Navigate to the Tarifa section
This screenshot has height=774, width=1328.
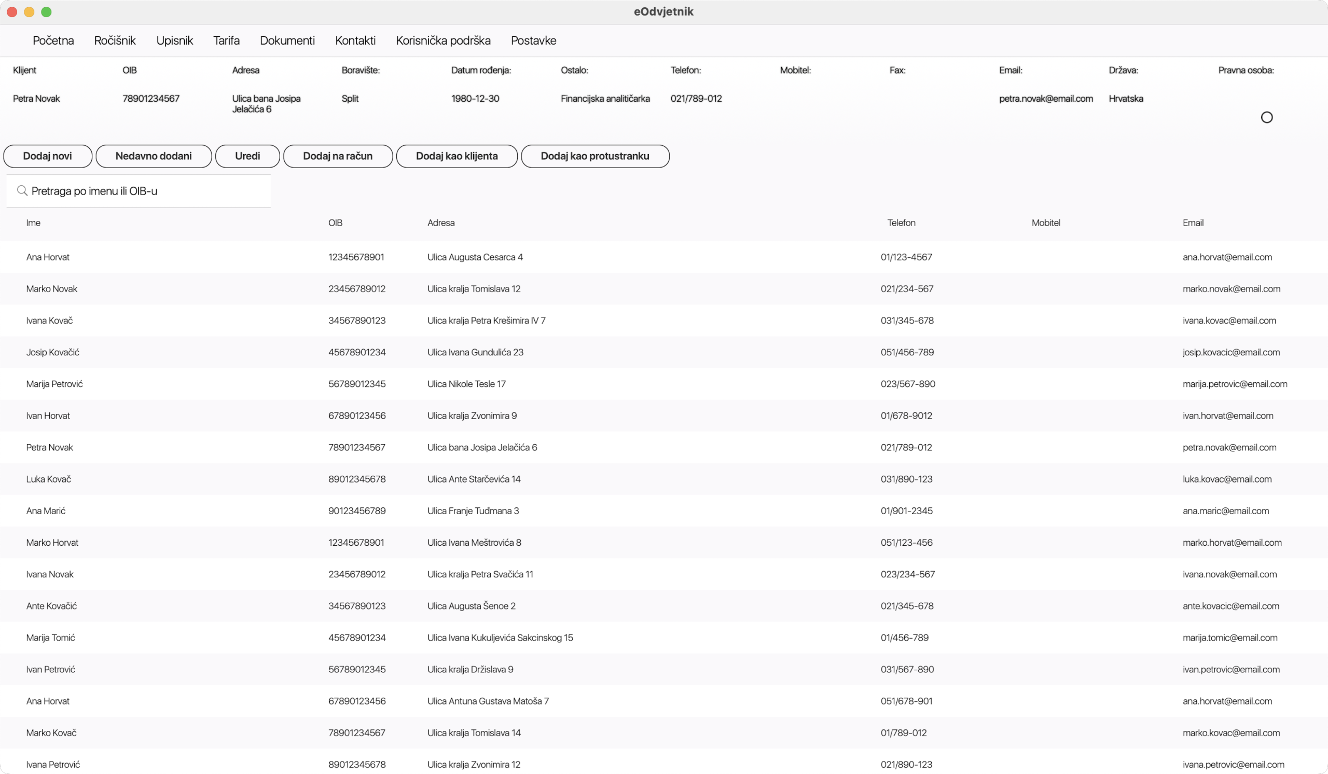[x=226, y=40]
